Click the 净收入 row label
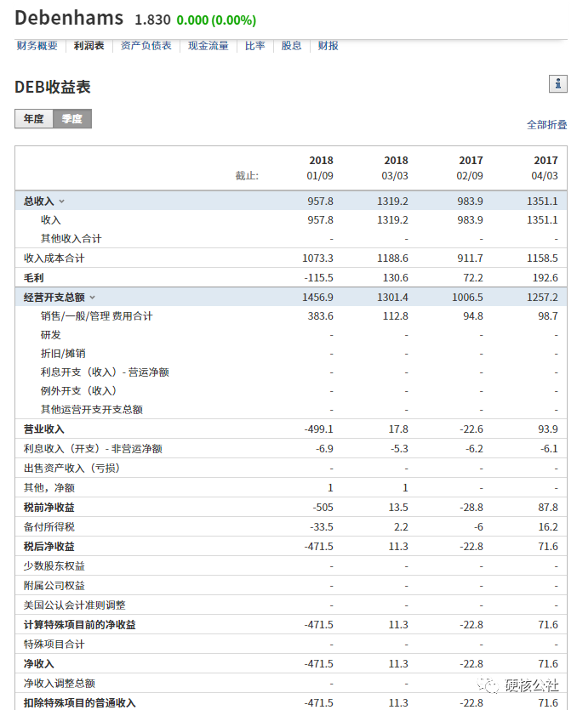This screenshot has height=710, width=577. (39, 664)
